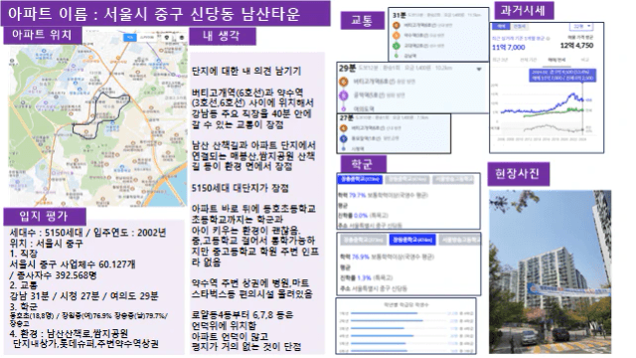Screen dimensions: 636x358
Task: Click the 강남 31분 / 시청 27분 line
Action: pos(83,296)
